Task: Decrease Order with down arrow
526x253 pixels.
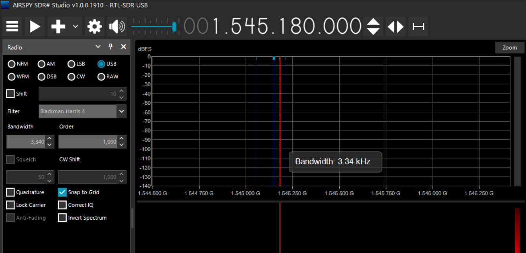Action: (122, 145)
